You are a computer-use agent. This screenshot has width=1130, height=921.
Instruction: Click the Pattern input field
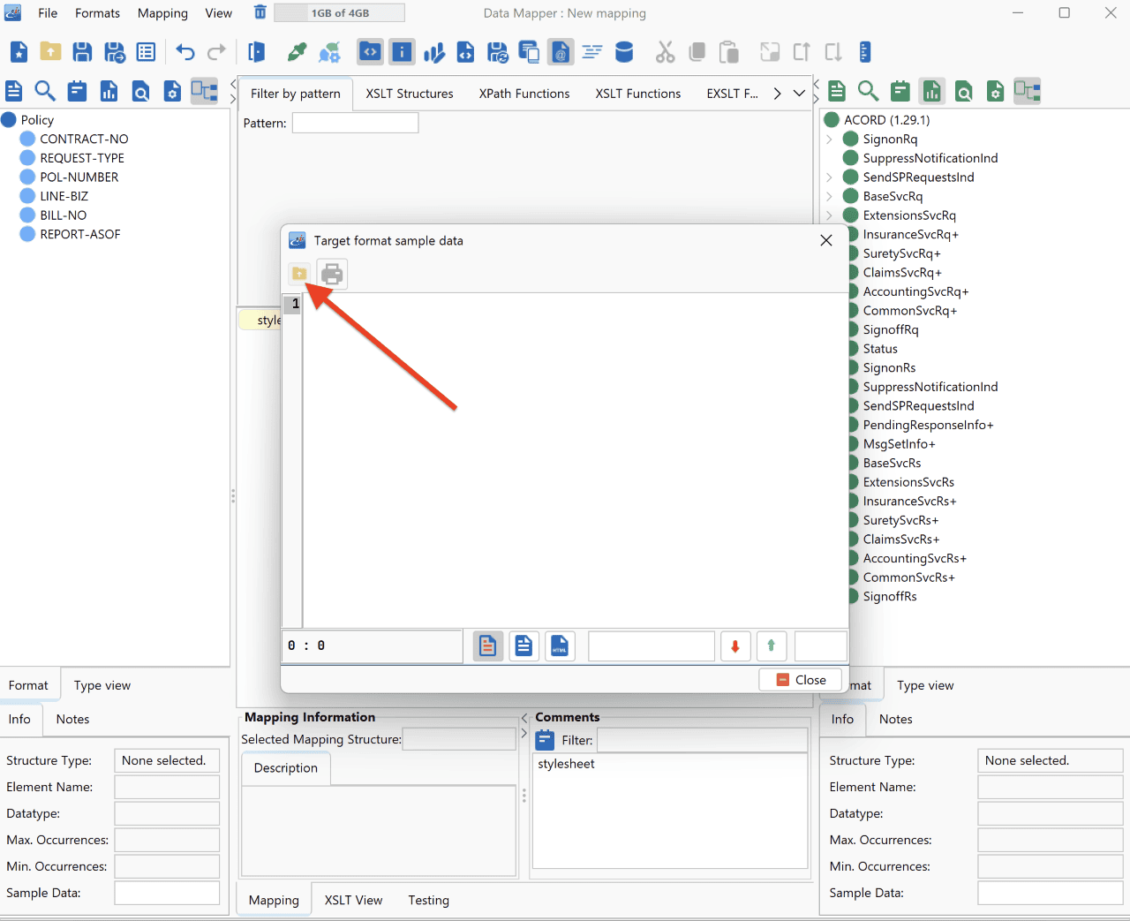click(x=355, y=123)
